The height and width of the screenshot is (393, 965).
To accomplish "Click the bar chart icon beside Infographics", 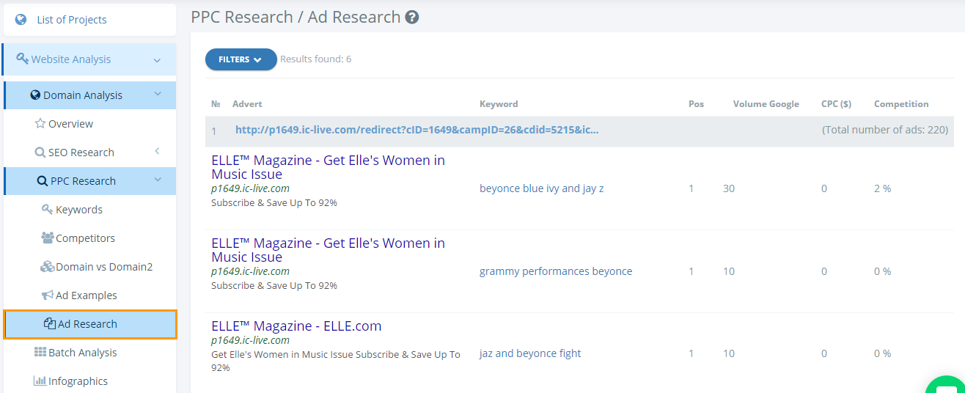I will tap(40, 381).
